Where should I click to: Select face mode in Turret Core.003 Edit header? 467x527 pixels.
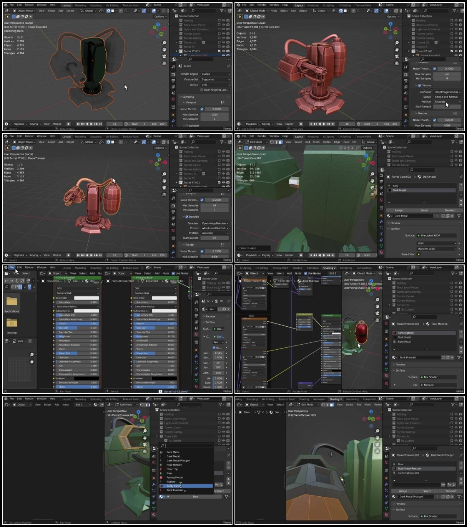click(x=280, y=142)
